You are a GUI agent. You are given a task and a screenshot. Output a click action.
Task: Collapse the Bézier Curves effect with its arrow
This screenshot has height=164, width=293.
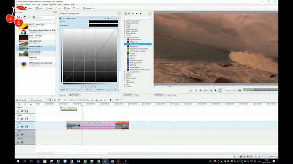coord(64,18)
